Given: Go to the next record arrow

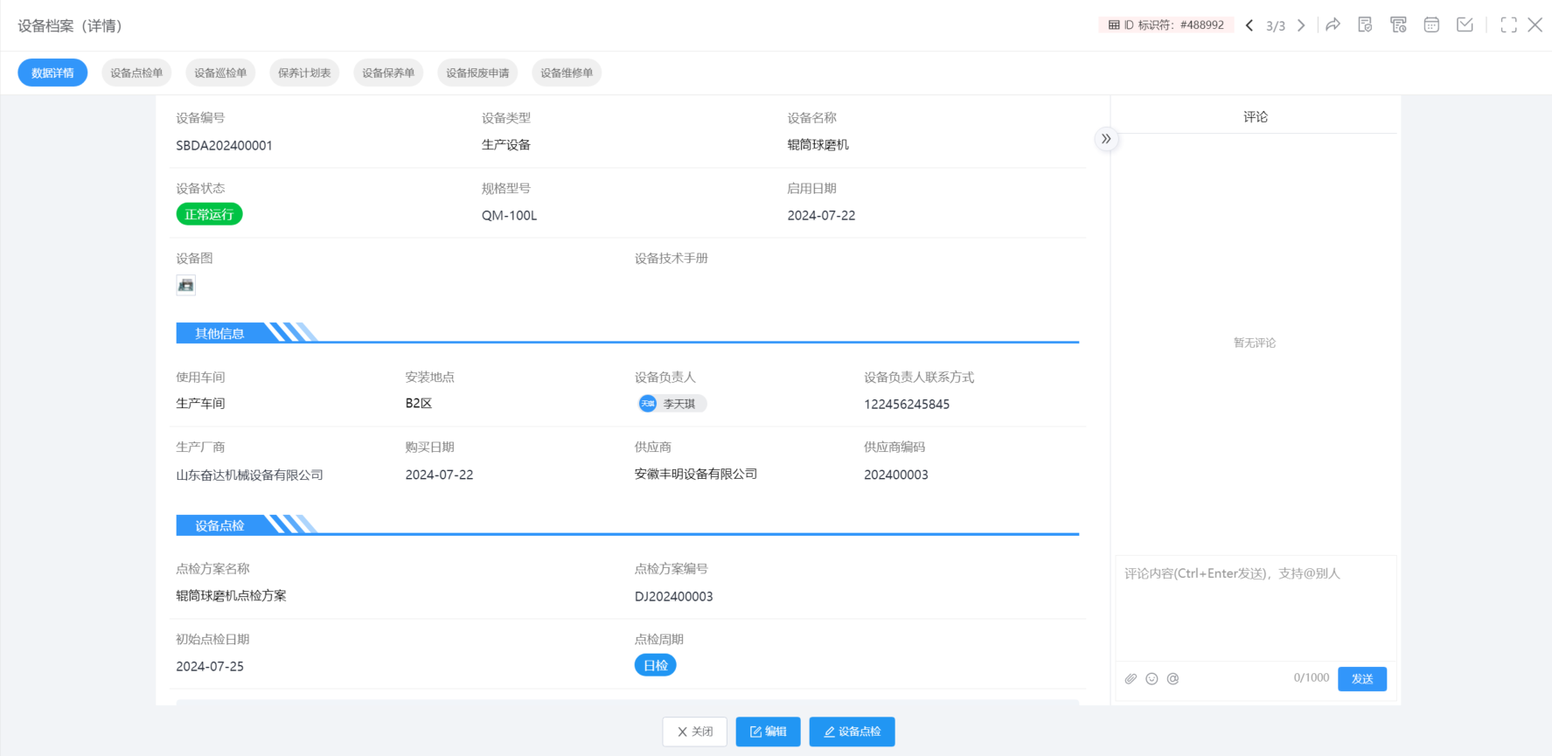Looking at the screenshot, I should pos(1301,25).
